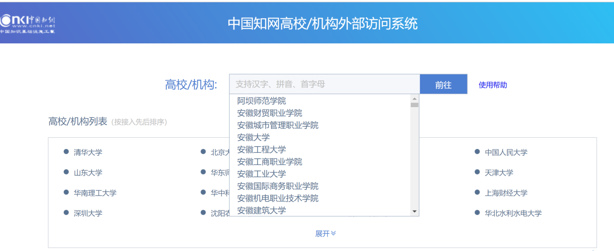Screen dimensions: 614x251
Task: Choose 安徽建筑大学 from the dropdown
Action: click(x=261, y=210)
